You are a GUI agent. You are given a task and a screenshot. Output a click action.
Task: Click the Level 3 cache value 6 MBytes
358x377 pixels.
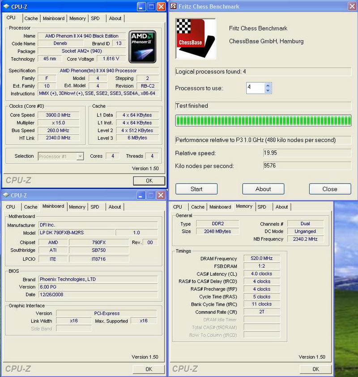137,138
